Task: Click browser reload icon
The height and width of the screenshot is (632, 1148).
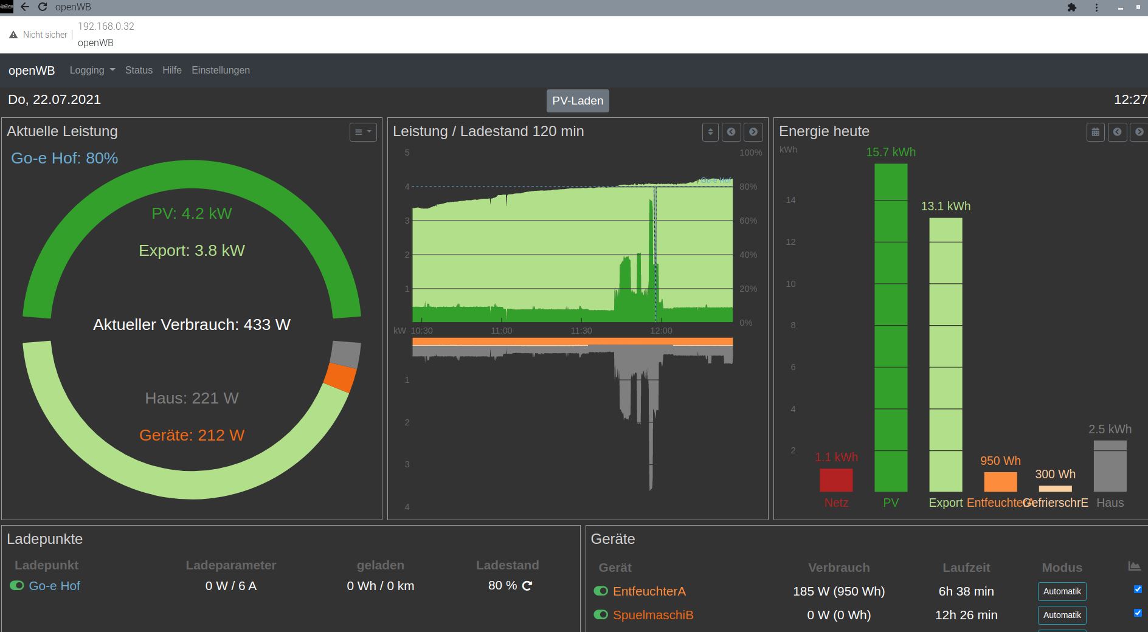Action: pyautogui.click(x=43, y=7)
